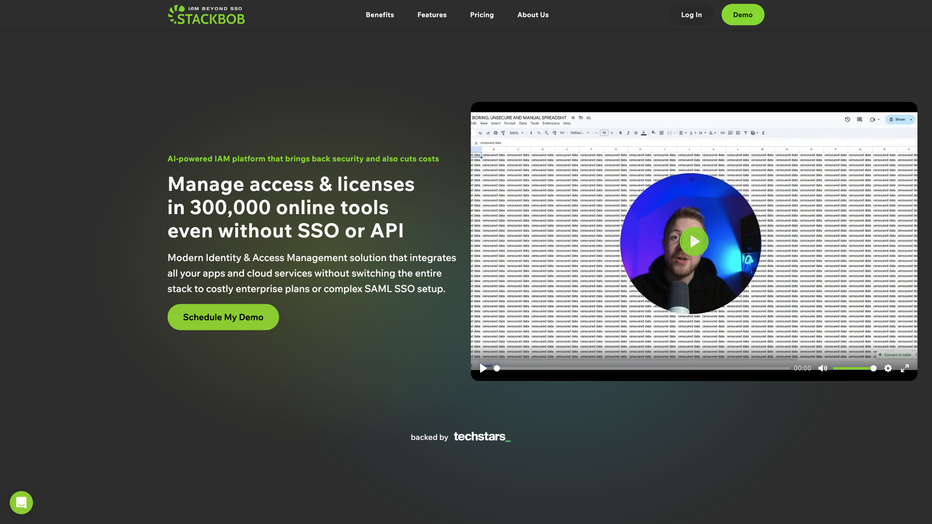Screen dimensions: 932x524
Task: Open video settings gear
Action: 888,368
